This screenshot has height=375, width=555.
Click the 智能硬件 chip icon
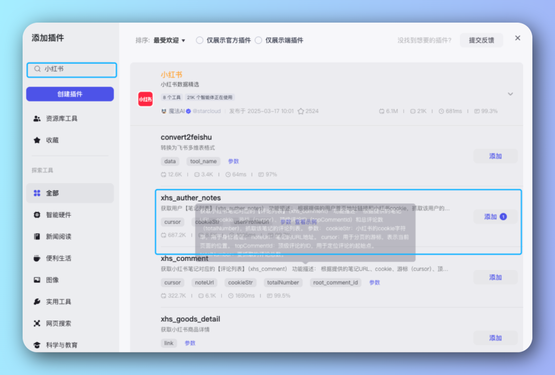tap(37, 215)
